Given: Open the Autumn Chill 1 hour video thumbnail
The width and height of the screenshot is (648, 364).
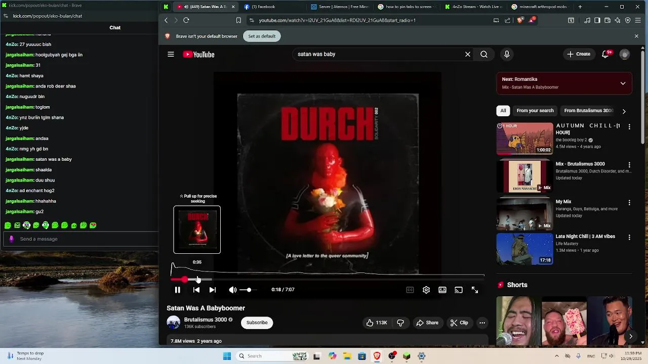Looking at the screenshot, I should point(524,139).
